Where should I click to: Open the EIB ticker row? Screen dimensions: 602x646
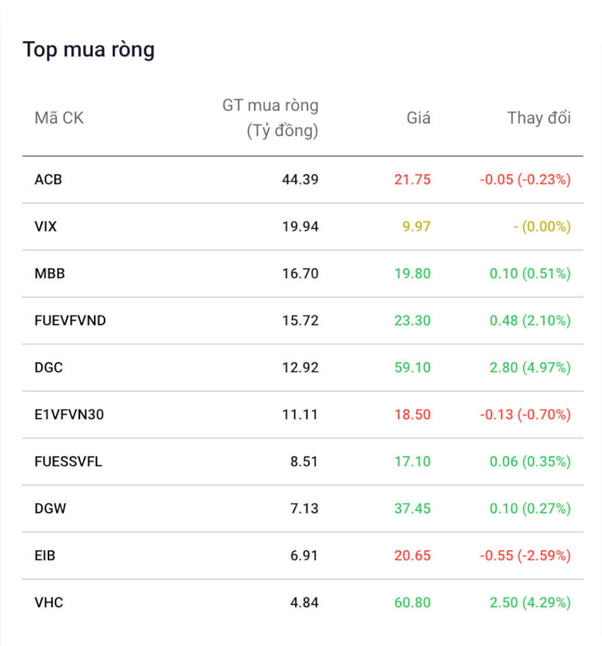coord(45,556)
